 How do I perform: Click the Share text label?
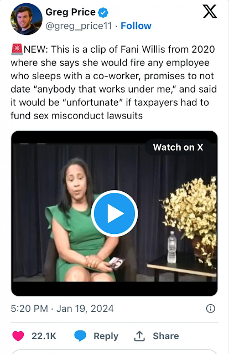166,336
